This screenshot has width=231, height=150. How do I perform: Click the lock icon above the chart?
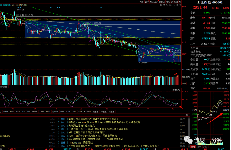[x=174, y=5]
